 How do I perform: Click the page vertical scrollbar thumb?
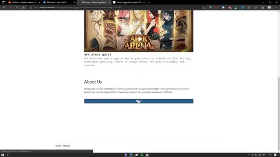click(279, 114)
